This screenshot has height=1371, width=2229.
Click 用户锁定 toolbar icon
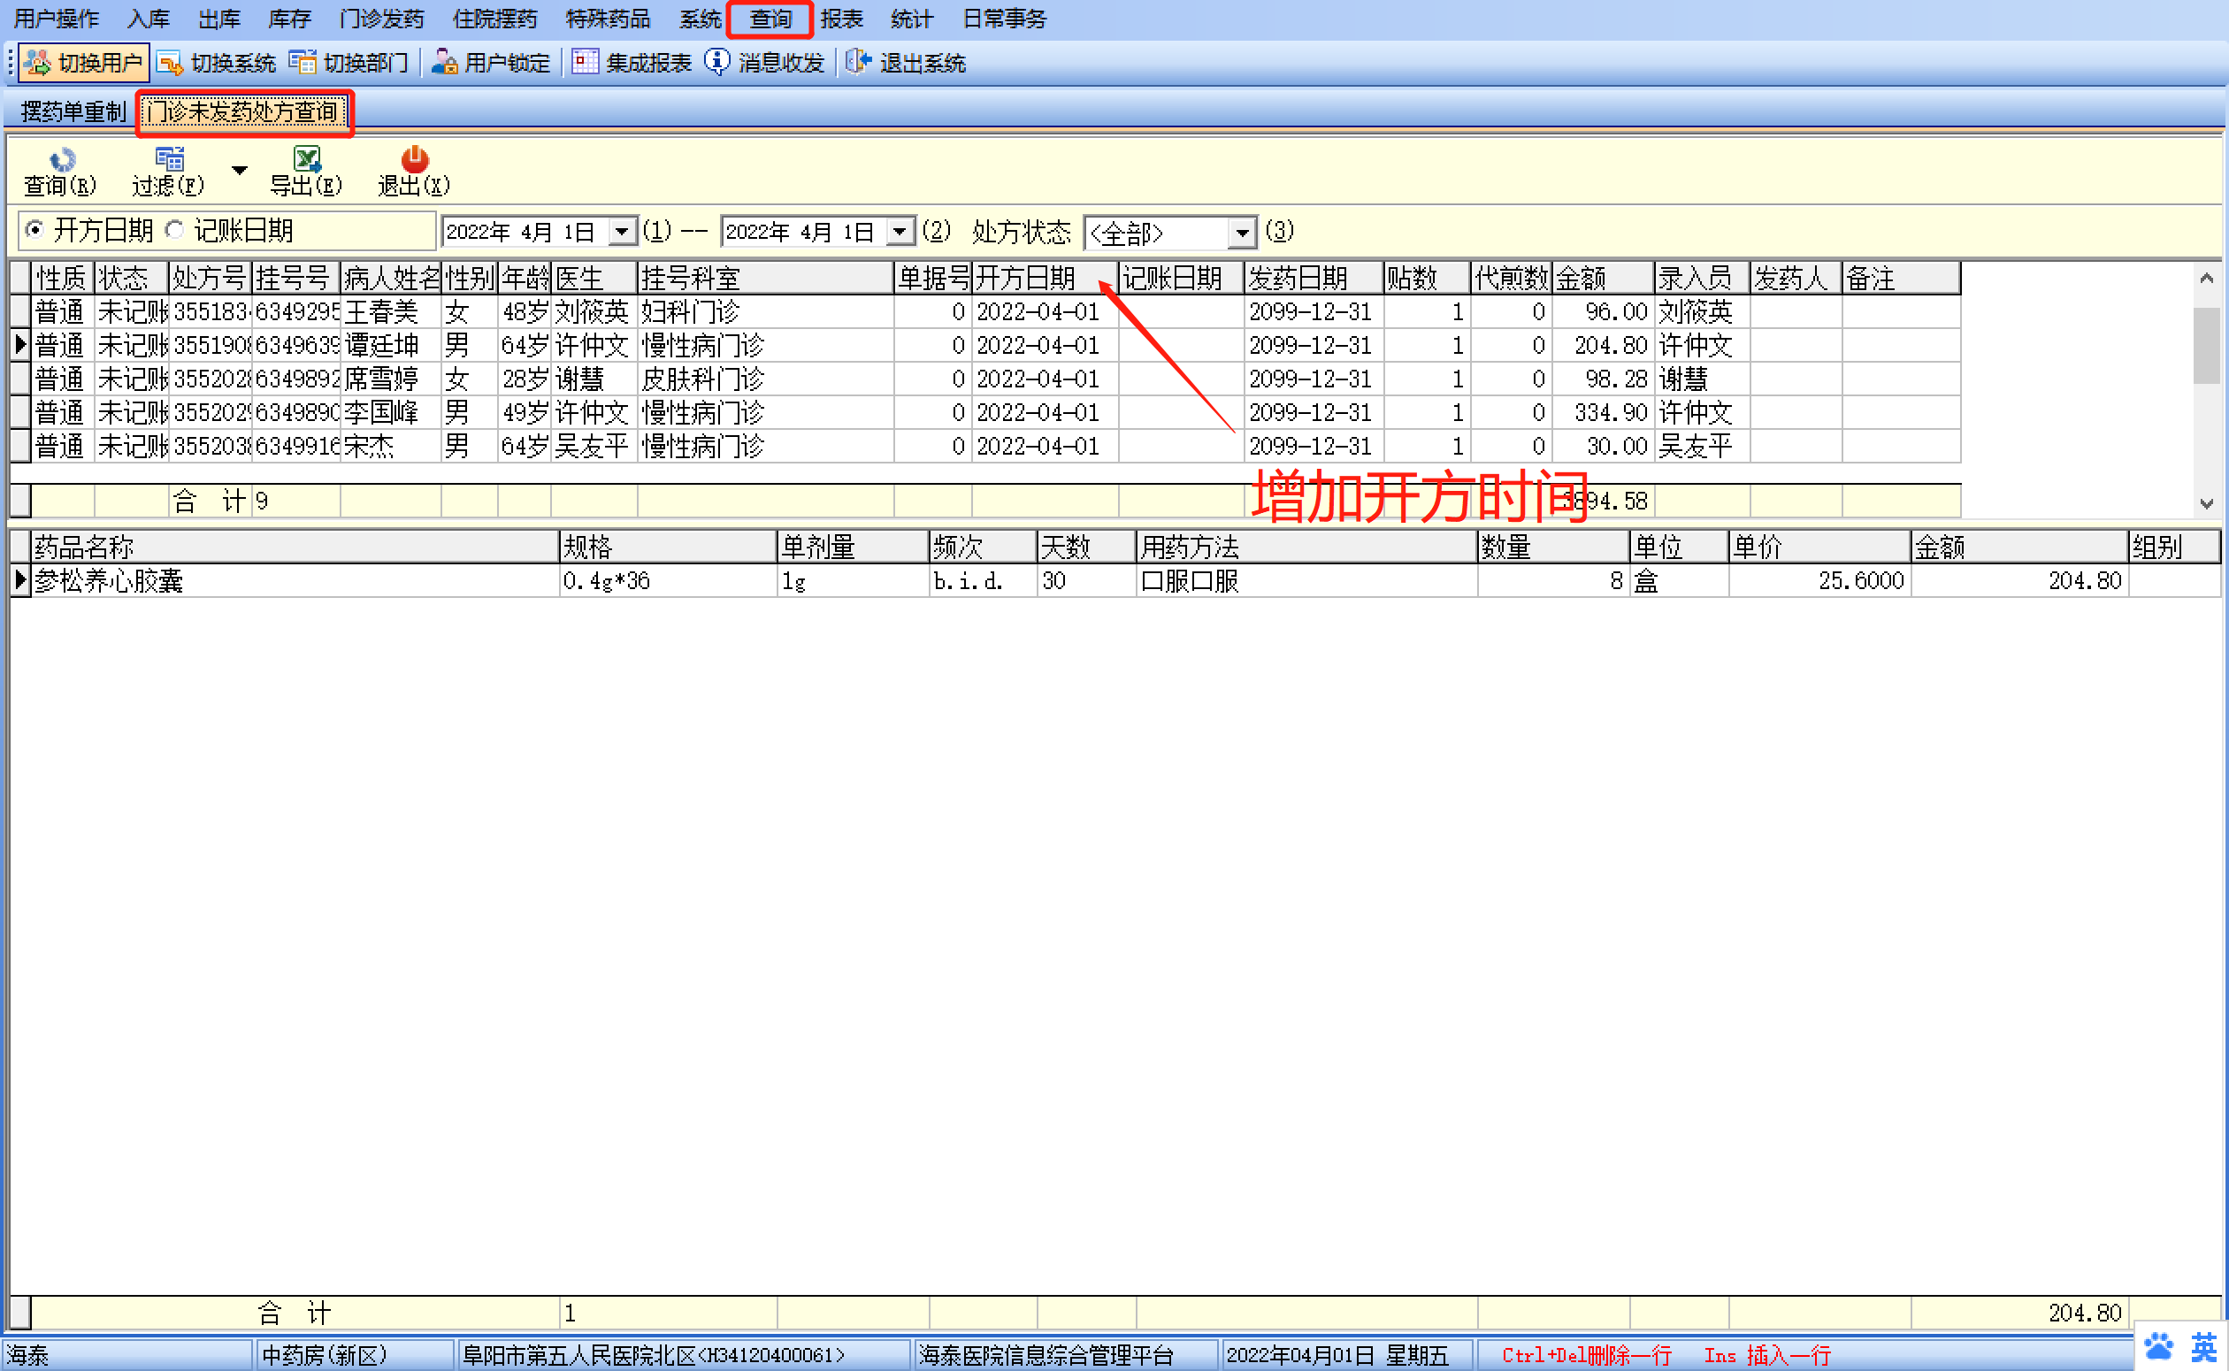tap(444, 63)
